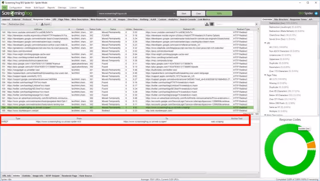
Task: Open the Meta Description tab
Action: click(80, 20)
